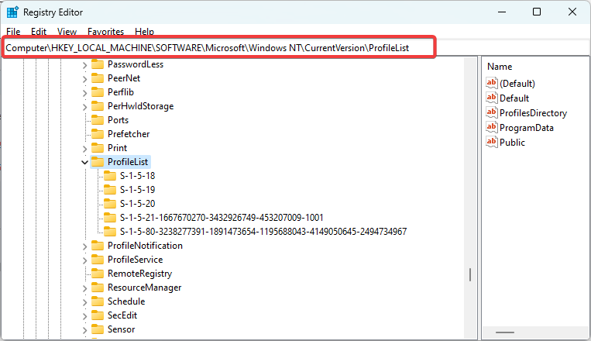Open the File menu
Image resolution: width=591 pixels, height=341 pixels.
point(13,32)
